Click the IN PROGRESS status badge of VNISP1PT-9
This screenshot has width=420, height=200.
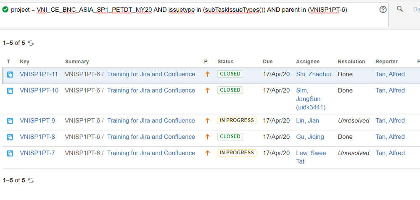[x=237, y=120]
